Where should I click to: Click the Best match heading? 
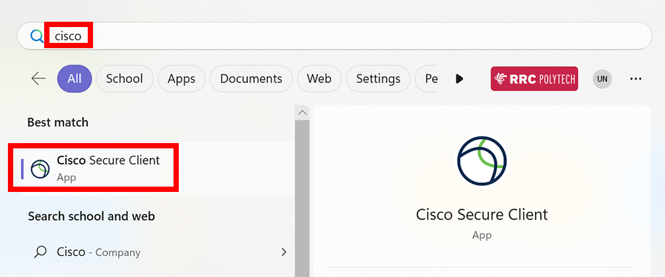point(57,123)
